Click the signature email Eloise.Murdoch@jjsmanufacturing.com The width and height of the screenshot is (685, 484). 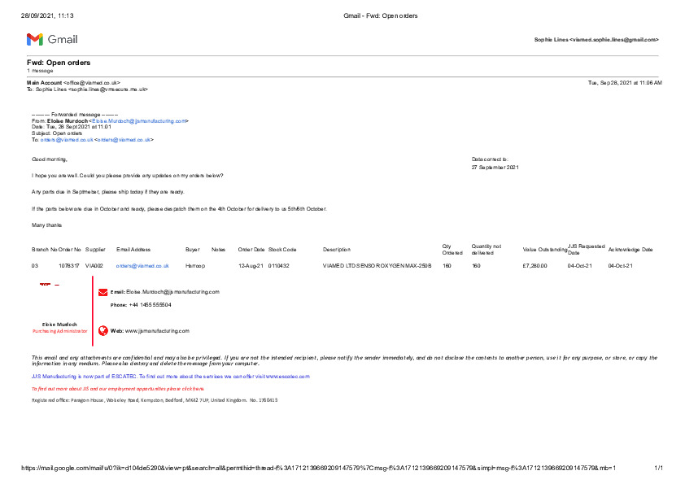(x=172, y=292)
